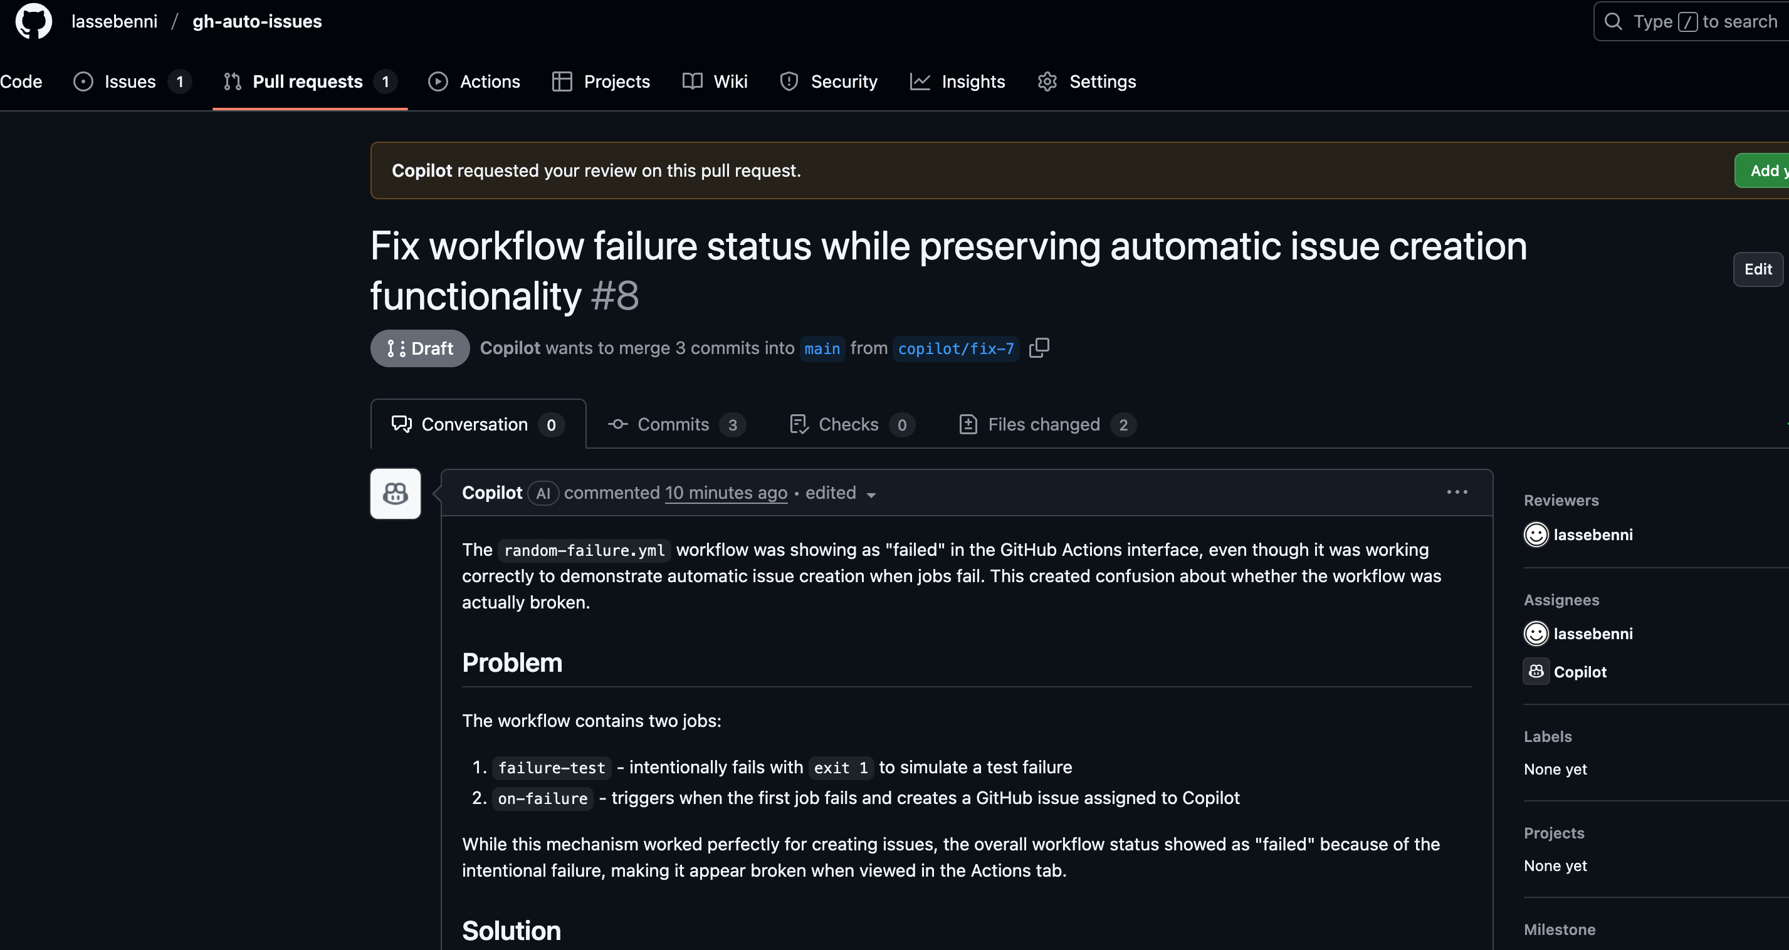Open the main base branch link
The width and height of the screenshot is (1789, 950).
pyautogui.click(x=822, y=348)
